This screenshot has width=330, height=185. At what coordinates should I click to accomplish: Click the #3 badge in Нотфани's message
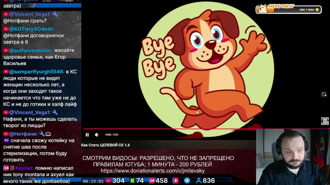point(6,141)
